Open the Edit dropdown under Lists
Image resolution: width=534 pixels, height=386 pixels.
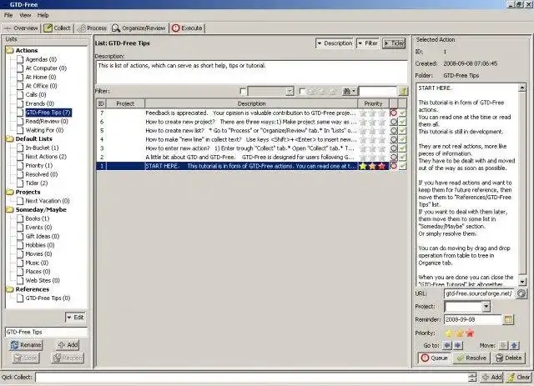[75, 318]
